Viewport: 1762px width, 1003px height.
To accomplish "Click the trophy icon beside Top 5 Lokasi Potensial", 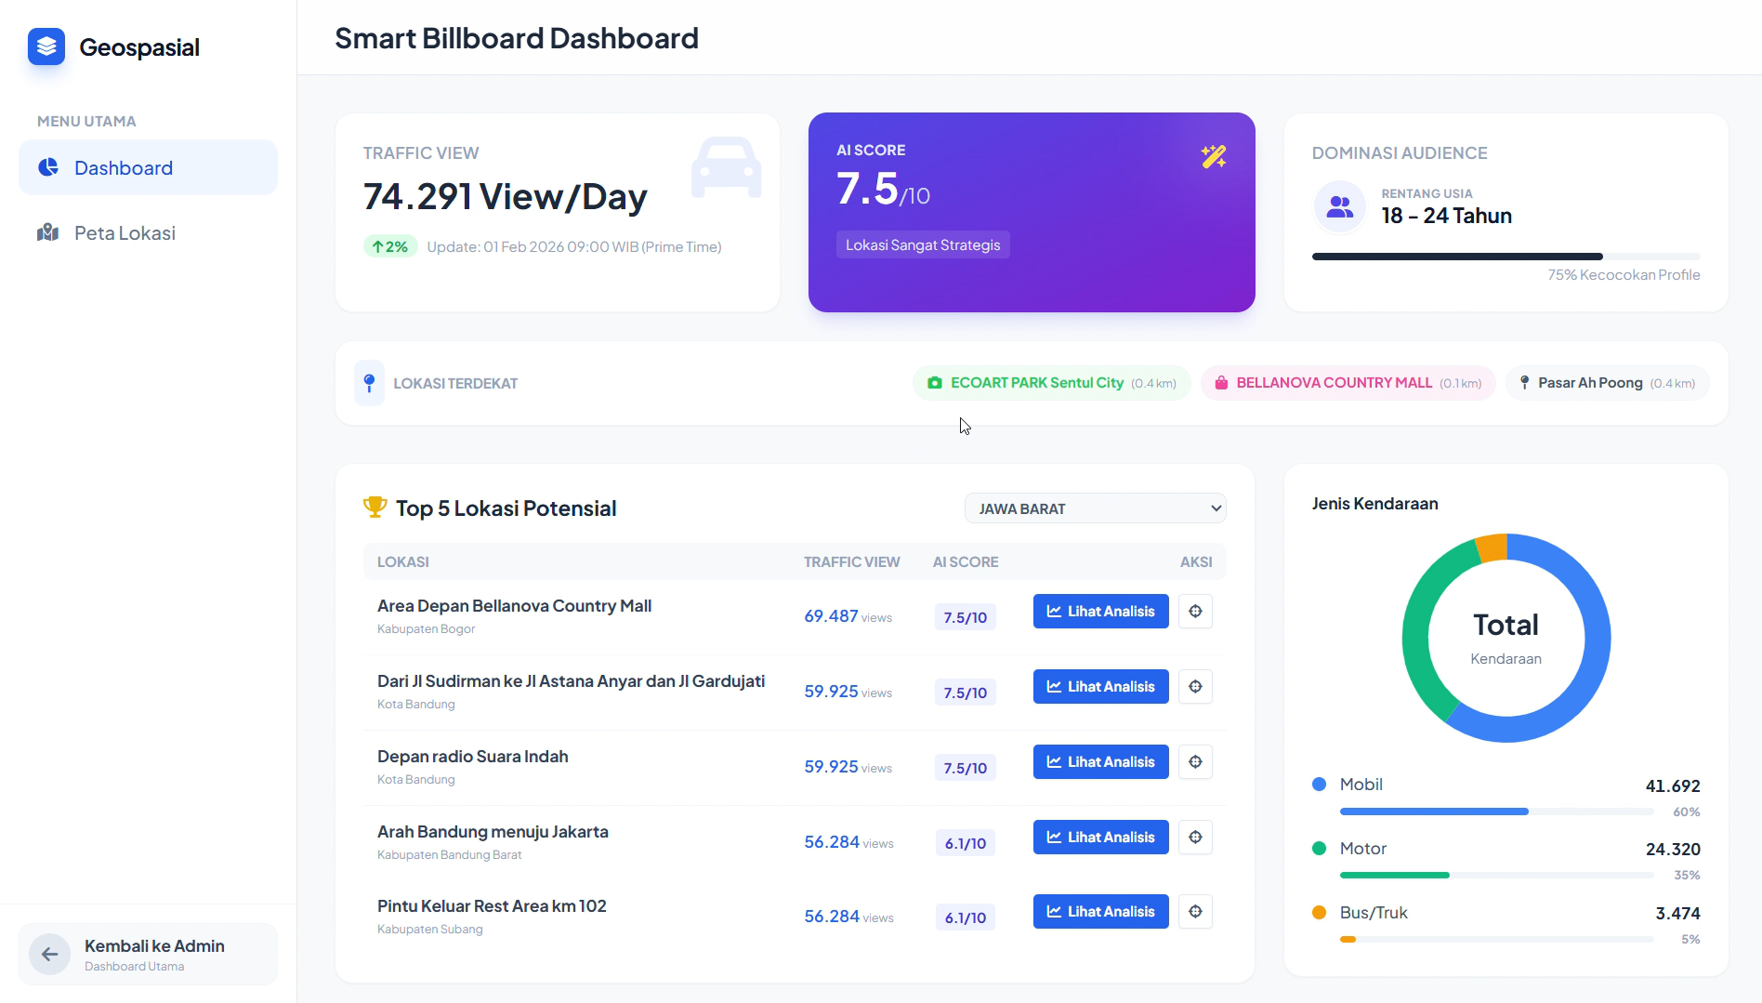I will click(x=375, y=508).
